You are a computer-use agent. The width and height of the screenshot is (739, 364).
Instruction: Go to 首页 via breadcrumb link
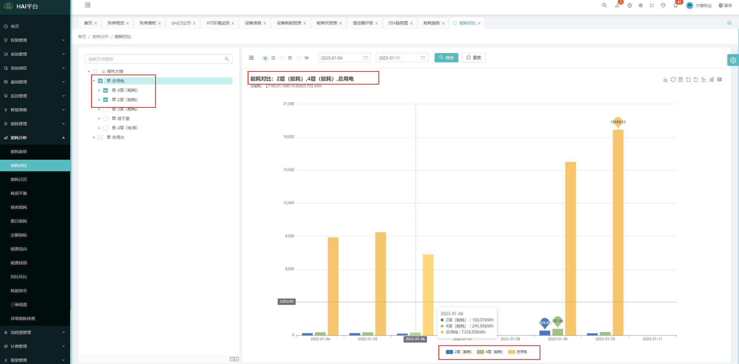[x=82, y=37]
